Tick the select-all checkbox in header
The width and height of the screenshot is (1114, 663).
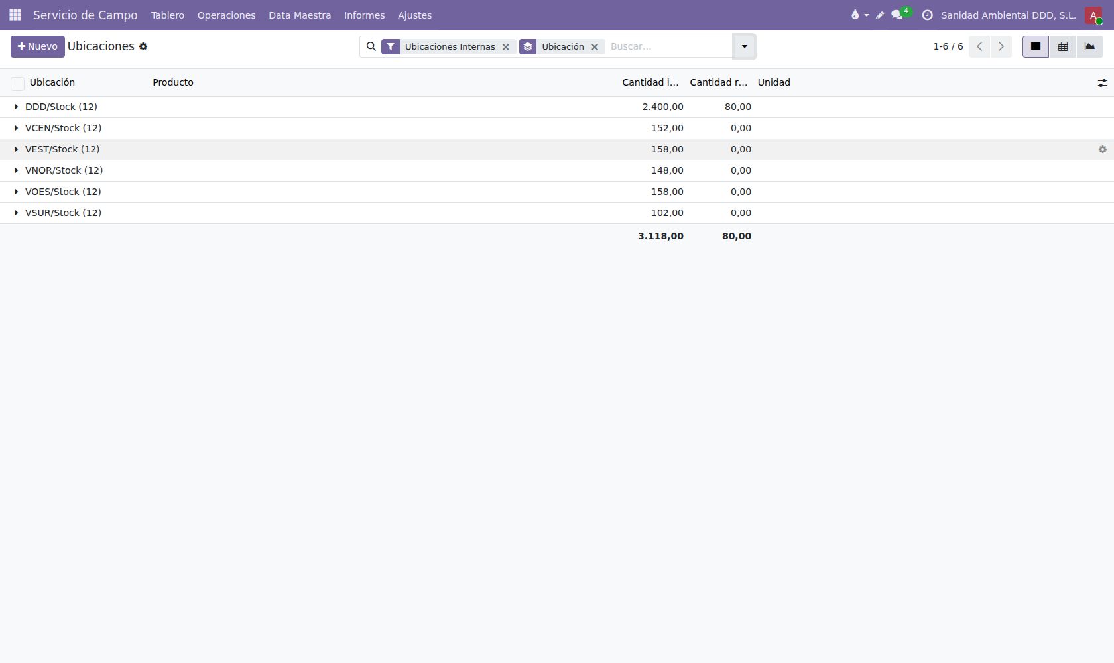coord(18,83)
